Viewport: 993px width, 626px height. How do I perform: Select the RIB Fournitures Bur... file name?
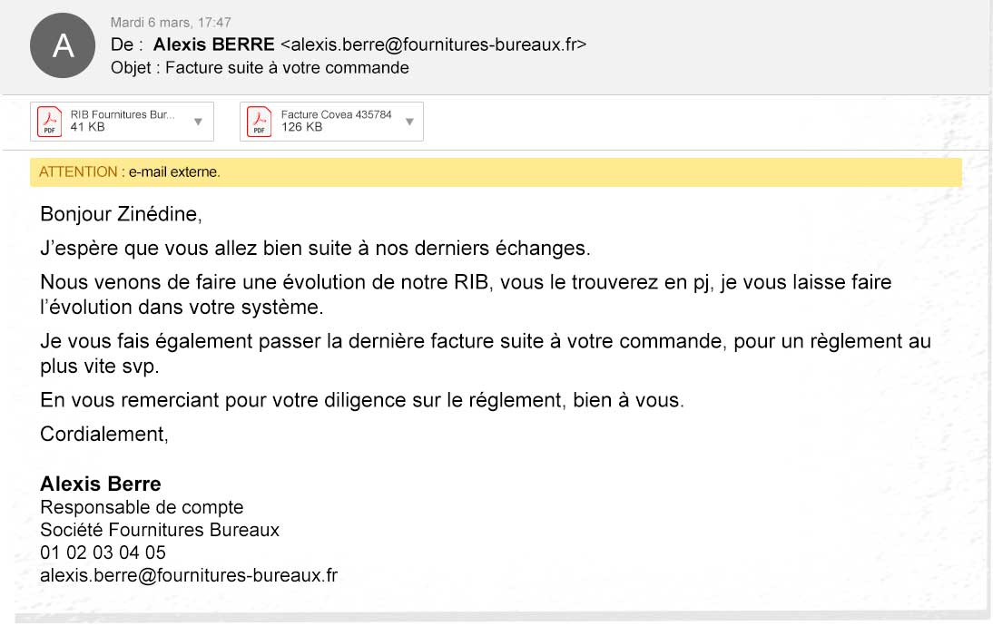[123, 114]
